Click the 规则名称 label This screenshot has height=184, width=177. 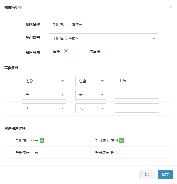point(33,24)
